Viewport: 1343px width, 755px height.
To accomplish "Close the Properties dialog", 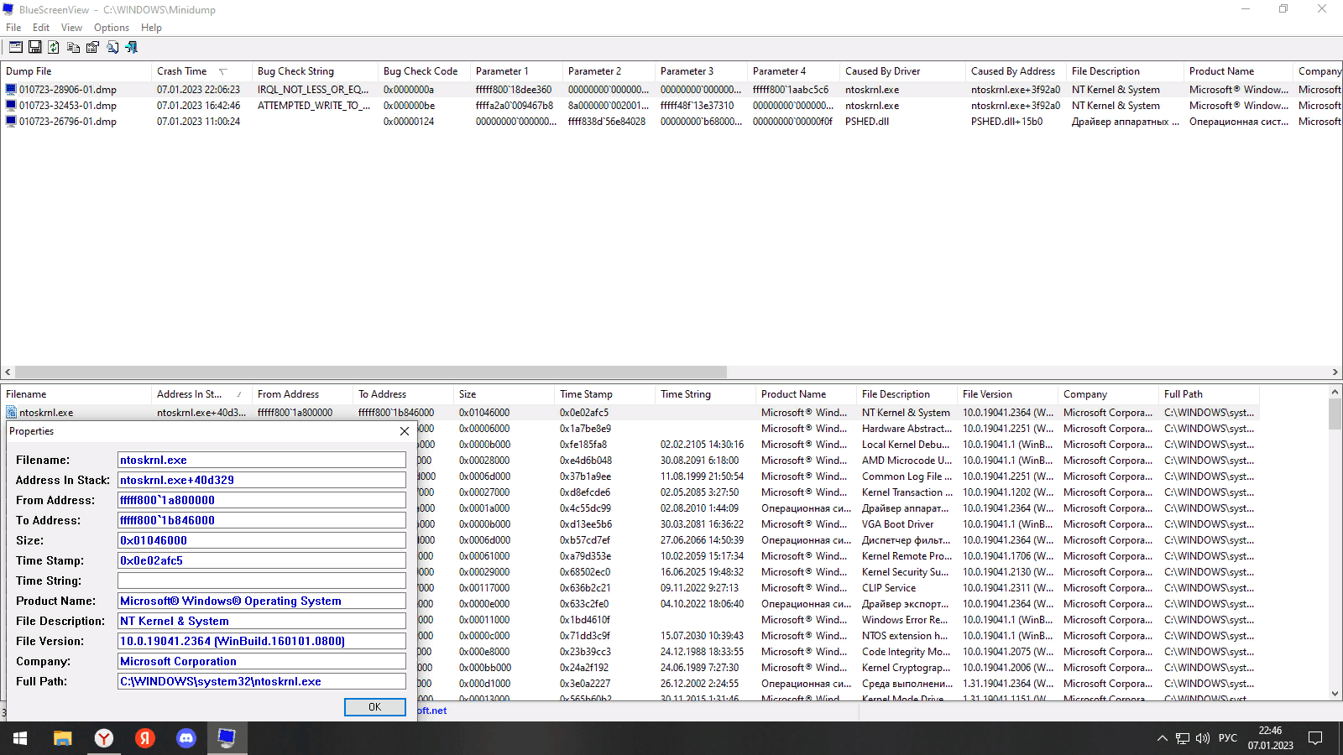I will coord(405,431).
